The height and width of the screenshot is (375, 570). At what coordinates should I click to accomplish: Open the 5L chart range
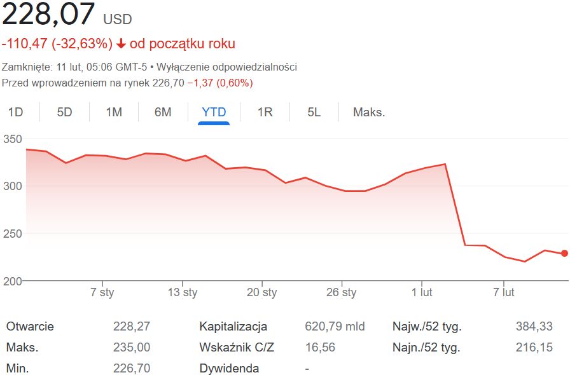coord(313,112)
